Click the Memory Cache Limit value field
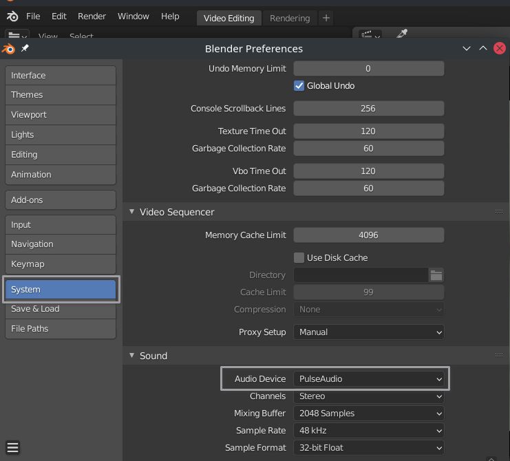 click(x=368, y=235)
